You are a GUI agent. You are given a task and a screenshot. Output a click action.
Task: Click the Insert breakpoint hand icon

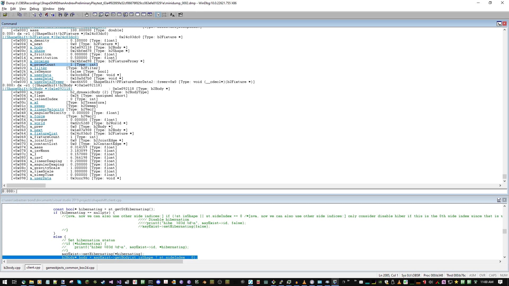coord(87,15)
